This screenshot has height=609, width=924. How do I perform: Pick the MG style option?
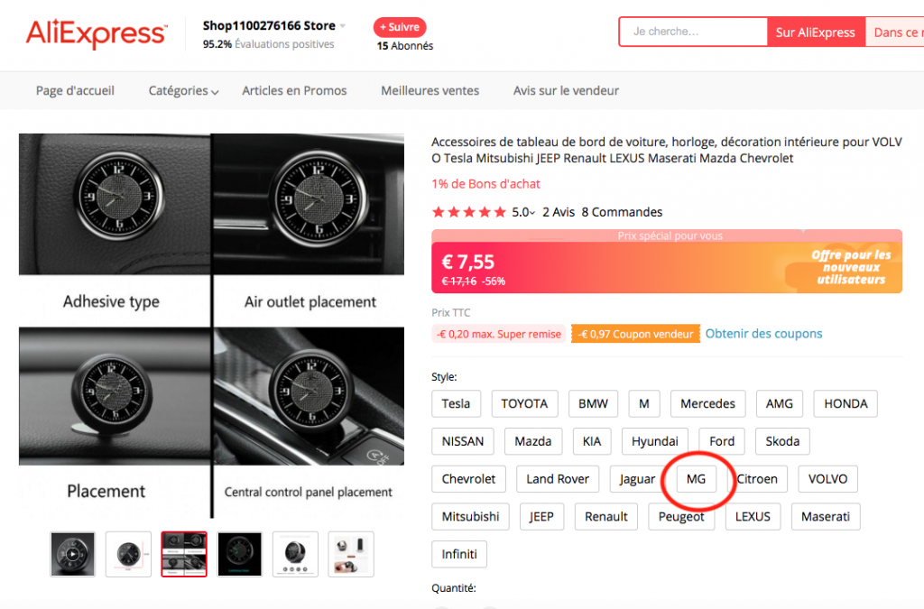click(x=696, y=479)
